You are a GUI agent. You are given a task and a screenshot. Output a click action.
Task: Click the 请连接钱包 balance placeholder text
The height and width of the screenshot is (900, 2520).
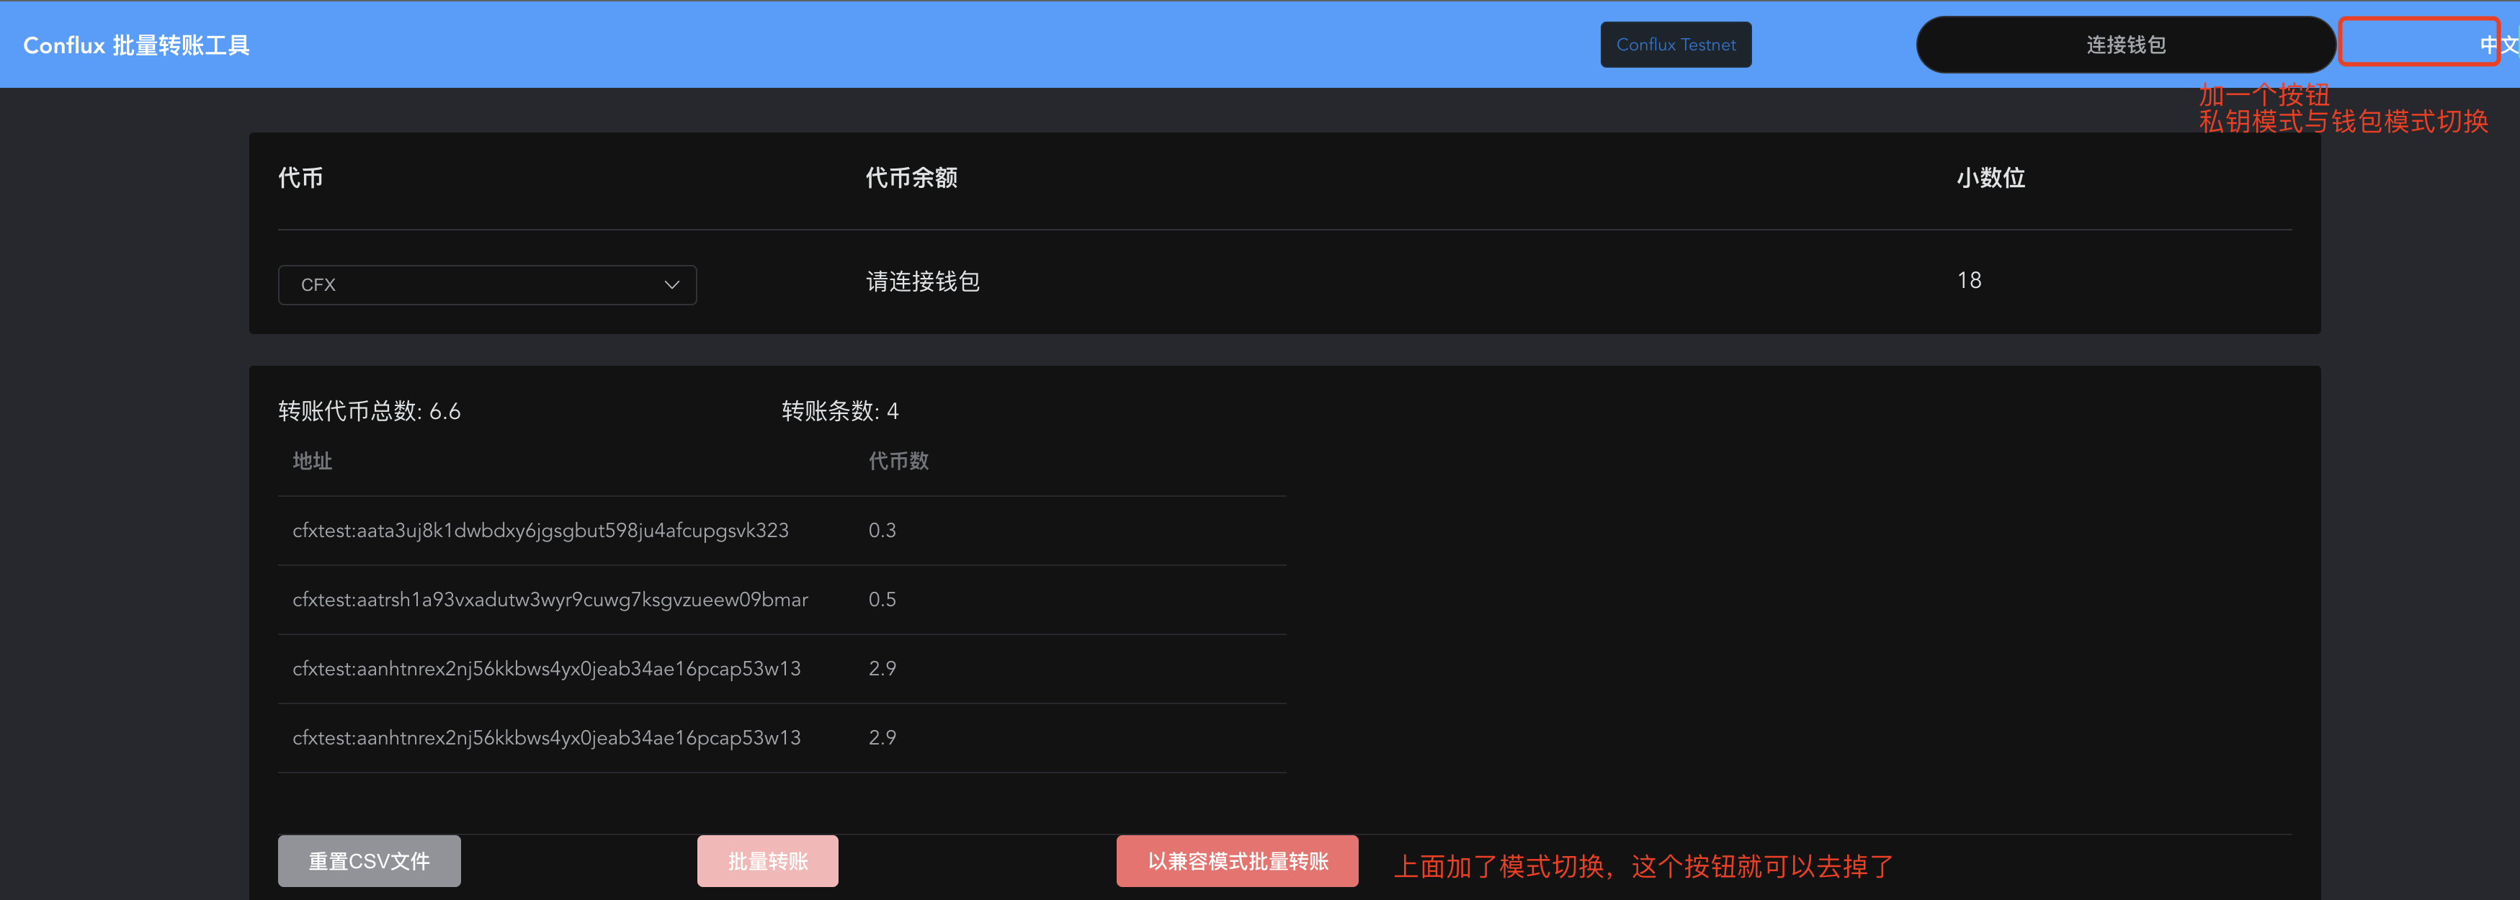[x=921, y=282]
